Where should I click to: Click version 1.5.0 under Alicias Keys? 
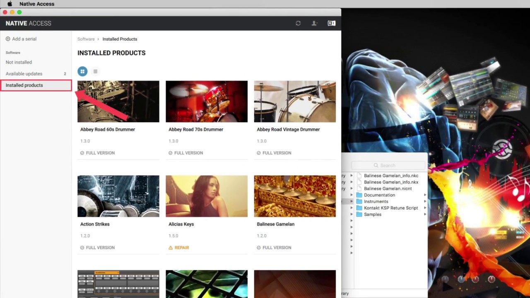(x=173, y=236)
